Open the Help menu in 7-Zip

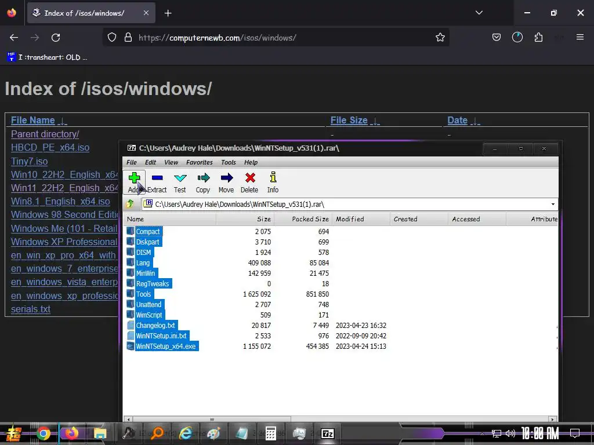coord(251,162)
